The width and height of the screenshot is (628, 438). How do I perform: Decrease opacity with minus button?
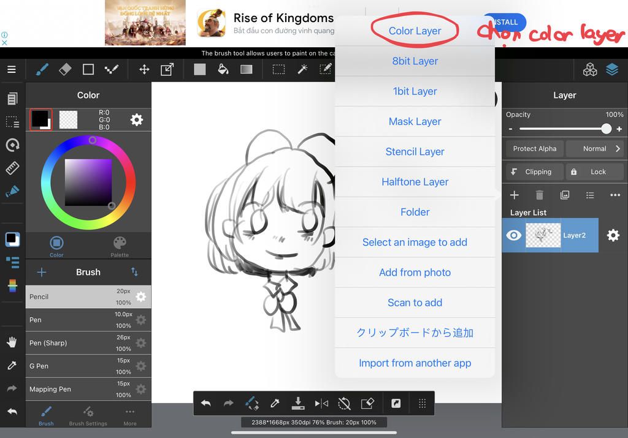click(511, 129)
